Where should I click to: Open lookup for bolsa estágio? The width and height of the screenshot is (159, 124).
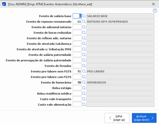tap(84, 88)
